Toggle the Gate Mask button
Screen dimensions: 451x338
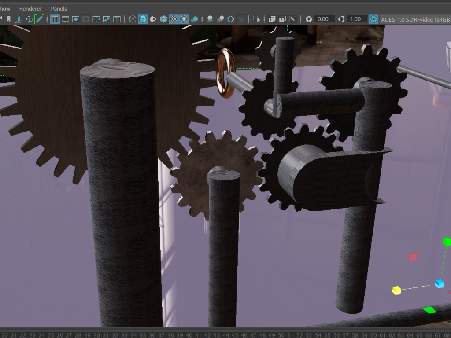(86, 19)
